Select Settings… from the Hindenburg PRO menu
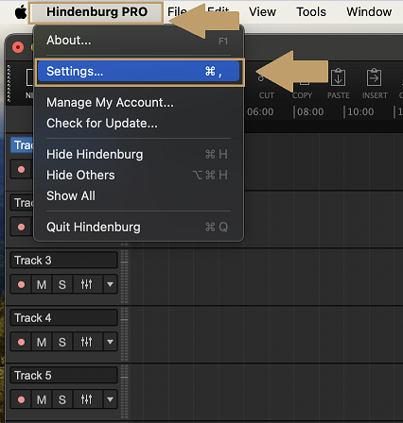The image size is (403, 423). click(139, 72)
